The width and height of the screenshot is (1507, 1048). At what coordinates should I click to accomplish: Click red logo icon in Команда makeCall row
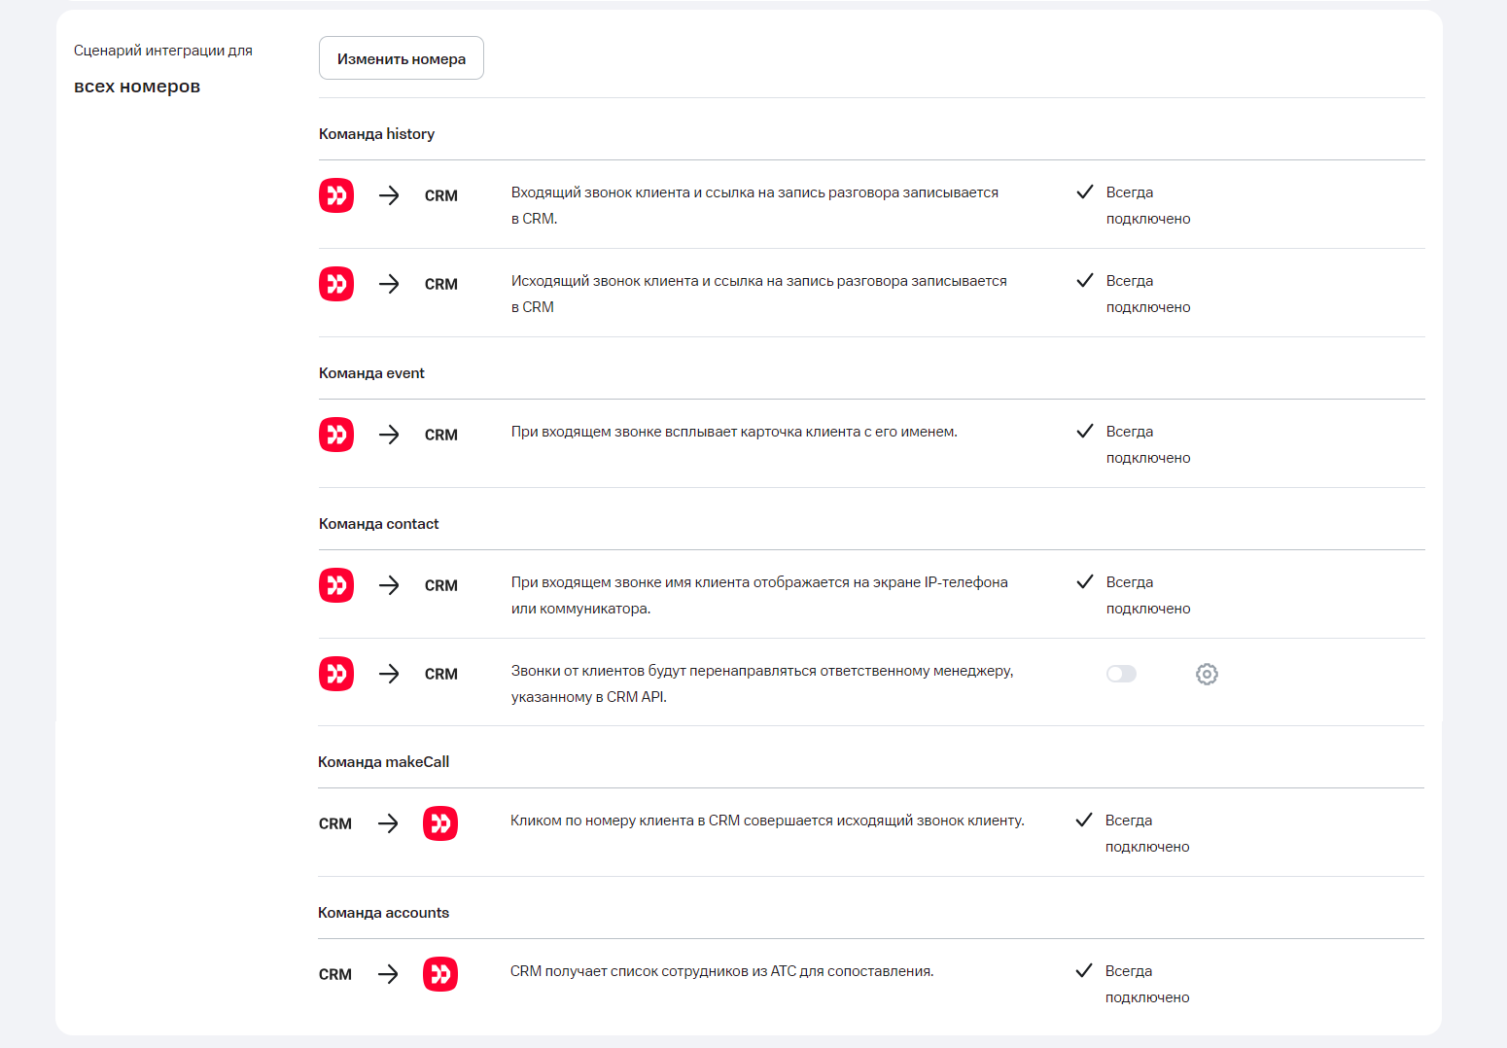[440, 823]
